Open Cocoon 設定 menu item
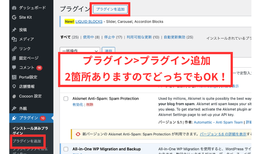Screen dimensions: 267x154 [30, 96]
